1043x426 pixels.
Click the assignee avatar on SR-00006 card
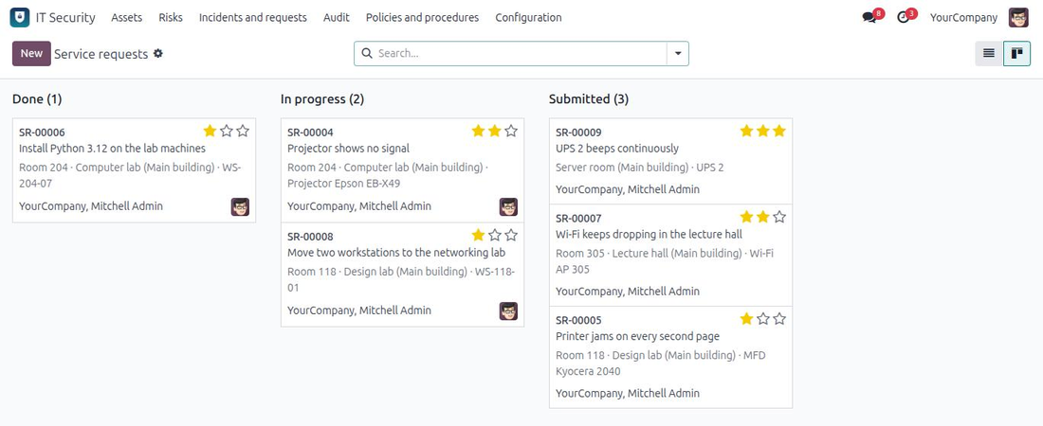coord(240,206)
